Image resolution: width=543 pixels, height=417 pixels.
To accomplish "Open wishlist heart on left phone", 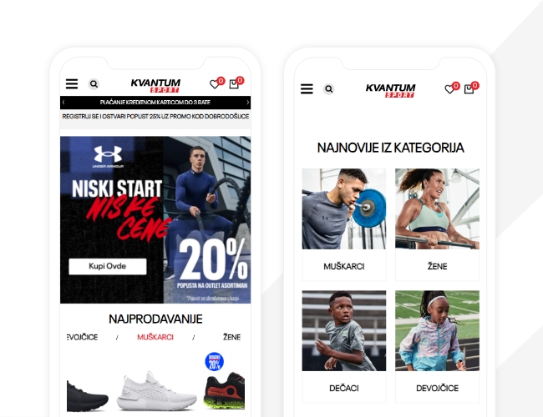I will (x=215, y=84).
